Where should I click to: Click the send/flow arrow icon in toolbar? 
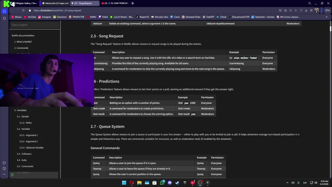tap(296, 10)
